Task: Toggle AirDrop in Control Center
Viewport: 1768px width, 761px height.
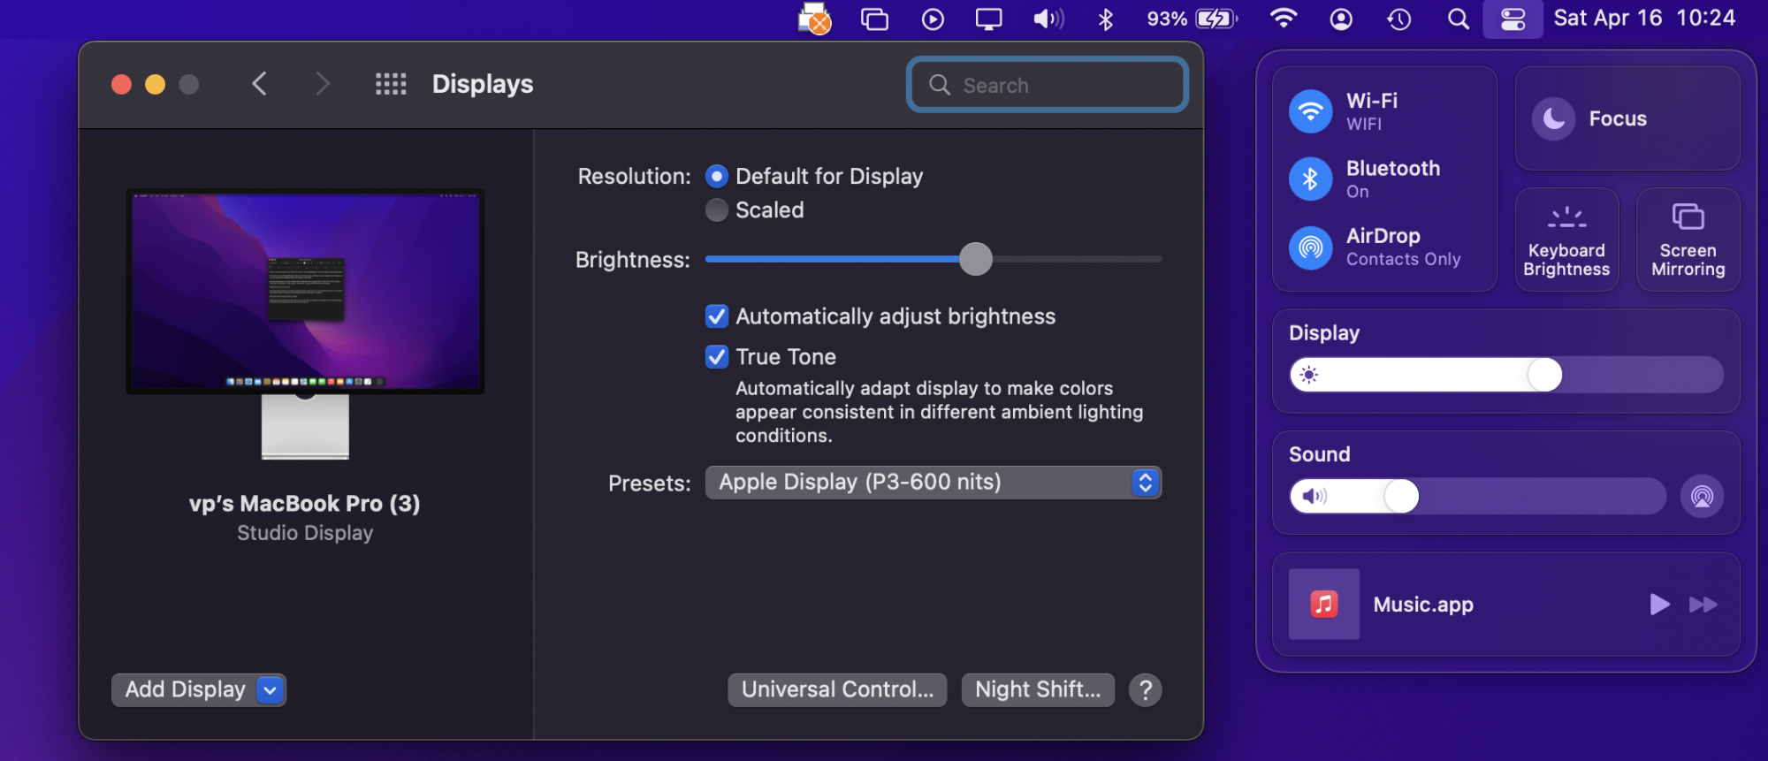Action: [1310, 247]
